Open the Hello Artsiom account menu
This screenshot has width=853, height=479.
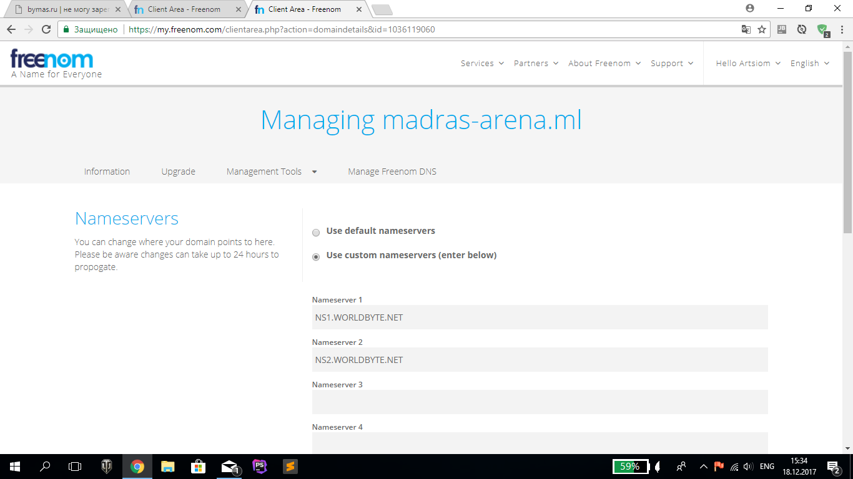point(747,63)
